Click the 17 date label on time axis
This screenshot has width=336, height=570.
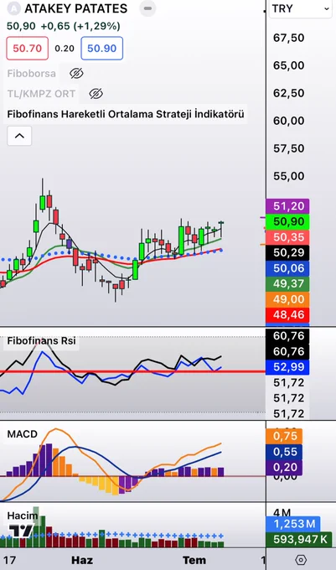[x=9, y=560]
